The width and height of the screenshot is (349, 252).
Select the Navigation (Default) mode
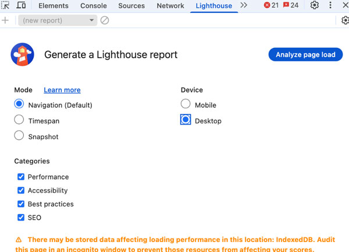click(19, 104)
